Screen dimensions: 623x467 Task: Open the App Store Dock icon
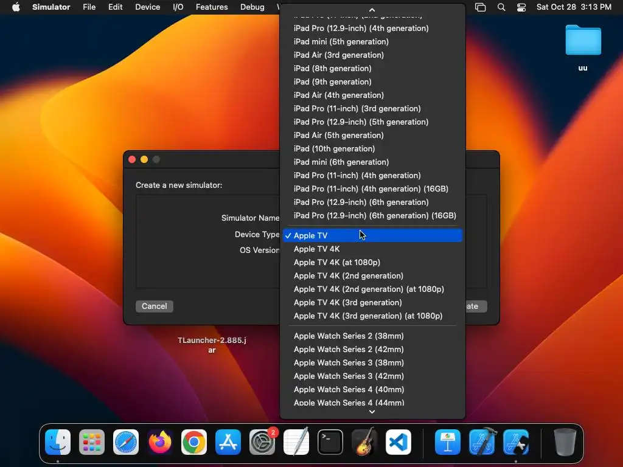tap(228, 442)
